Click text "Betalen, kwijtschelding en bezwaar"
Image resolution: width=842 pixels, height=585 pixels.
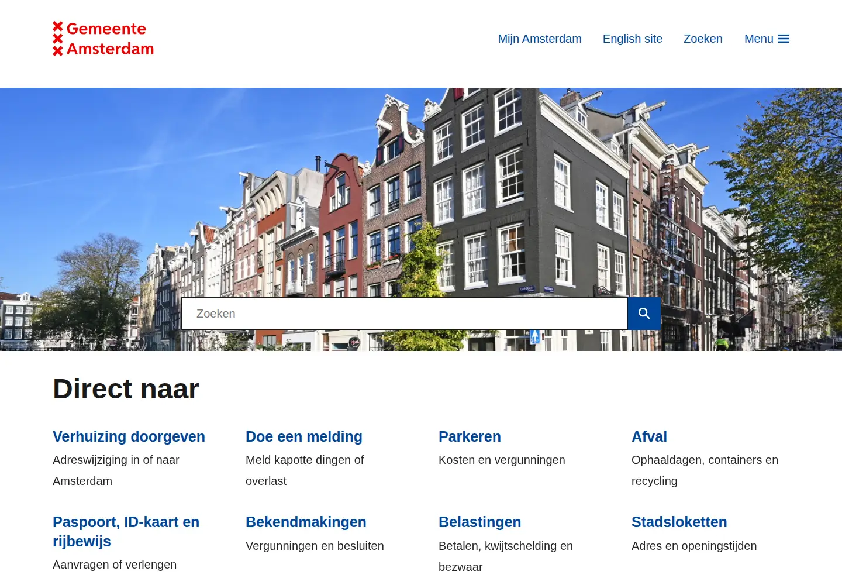click(506, 556)
